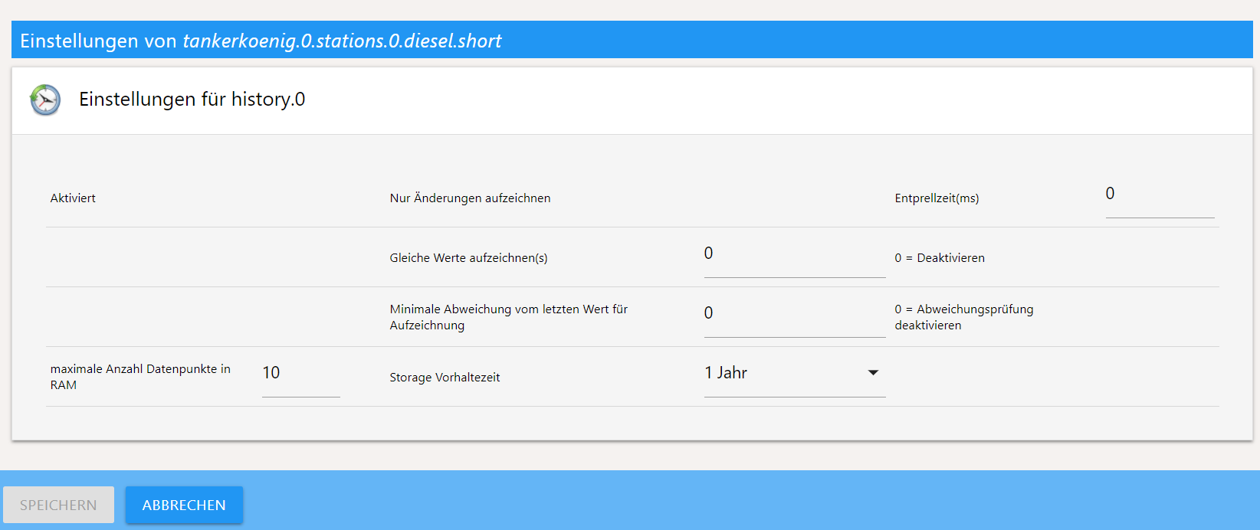
Task: Click the Minimale Abweichung vom letzten Wert label
Action: point(508,317)
